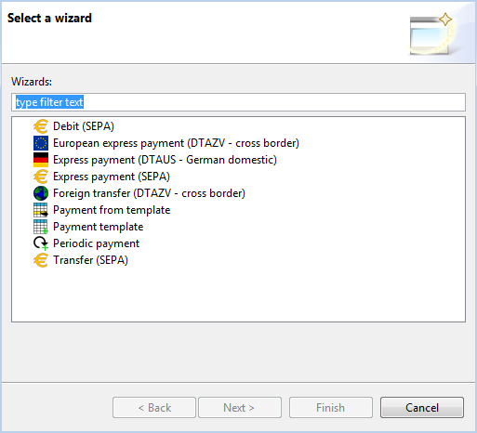Select the Debit (SEPA) wizard entry
The image size is (477, 433).
click(x=84, y=126)
